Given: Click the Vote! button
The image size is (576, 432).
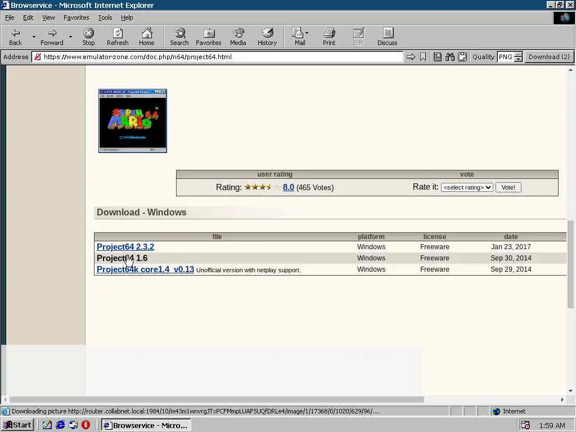Looking at the screenshot, I should (508, 187).
